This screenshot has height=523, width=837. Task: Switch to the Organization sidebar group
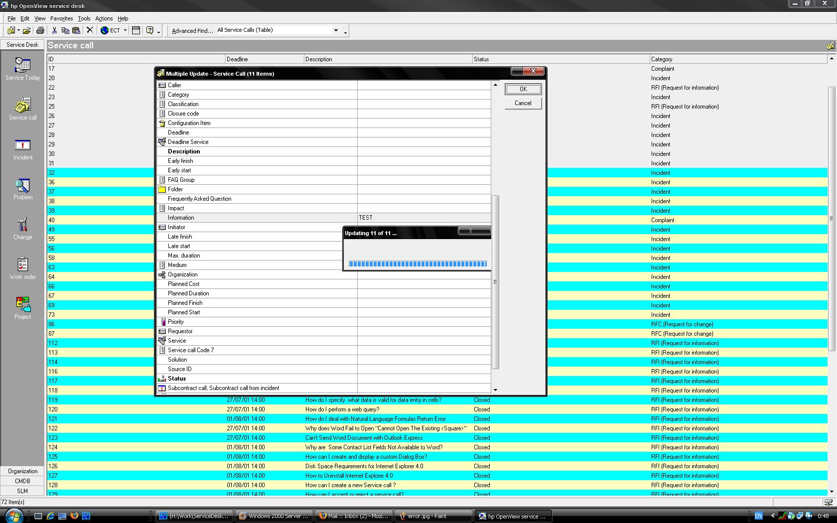(22, 471)
